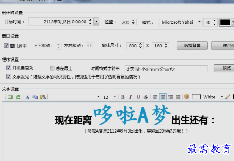Open the color palette icon
This screenshot has height=161, width=234.
187,97
